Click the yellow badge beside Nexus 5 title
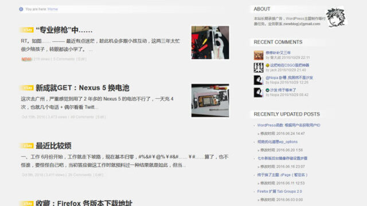The height and width of the screenshot is (206, 367). pos(27,88)
